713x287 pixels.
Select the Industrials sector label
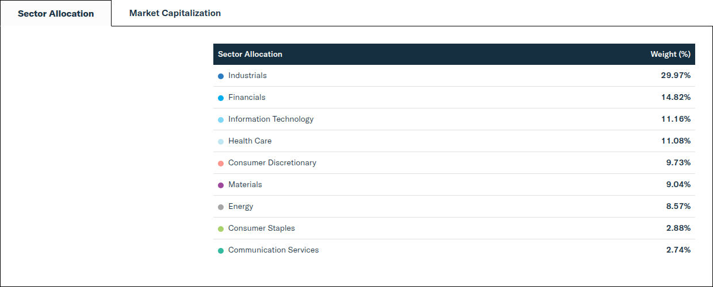[247, 75]
